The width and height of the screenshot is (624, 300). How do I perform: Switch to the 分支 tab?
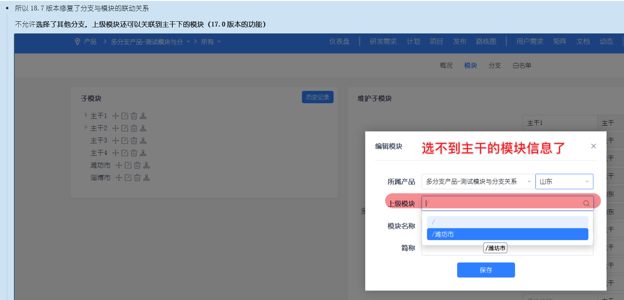click(x=495, y=66)
